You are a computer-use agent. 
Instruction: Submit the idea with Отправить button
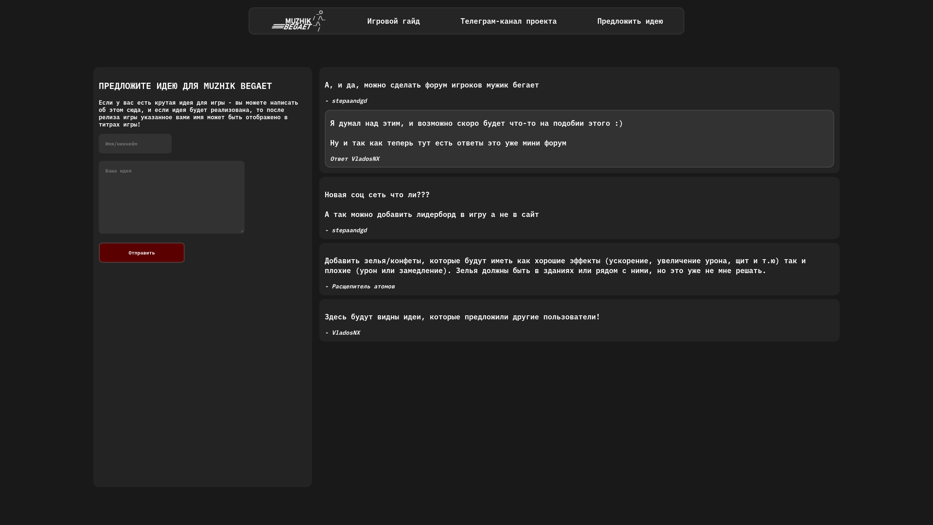(x=142, y=253)
